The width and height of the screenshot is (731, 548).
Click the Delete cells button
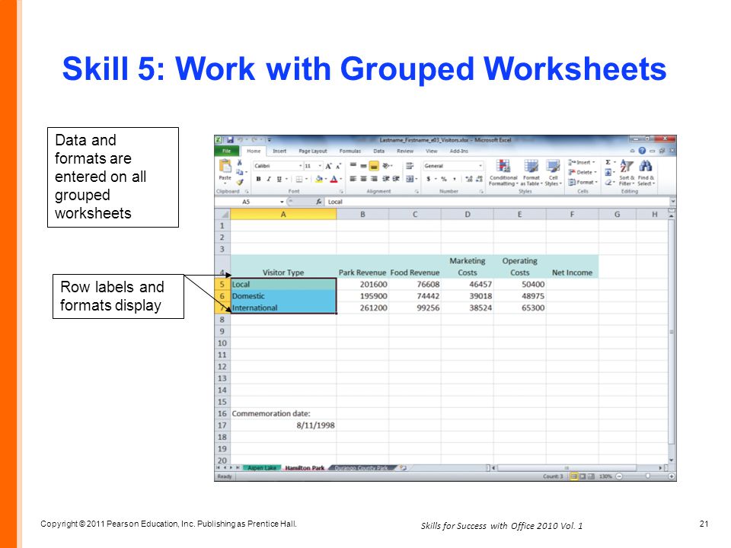click(583, 172)
